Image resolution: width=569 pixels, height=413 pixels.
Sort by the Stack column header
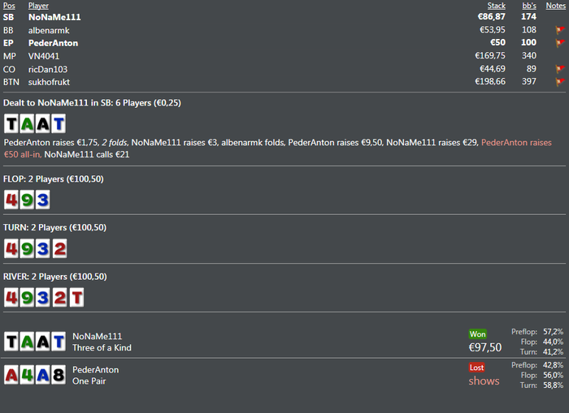tap(496, 6)
